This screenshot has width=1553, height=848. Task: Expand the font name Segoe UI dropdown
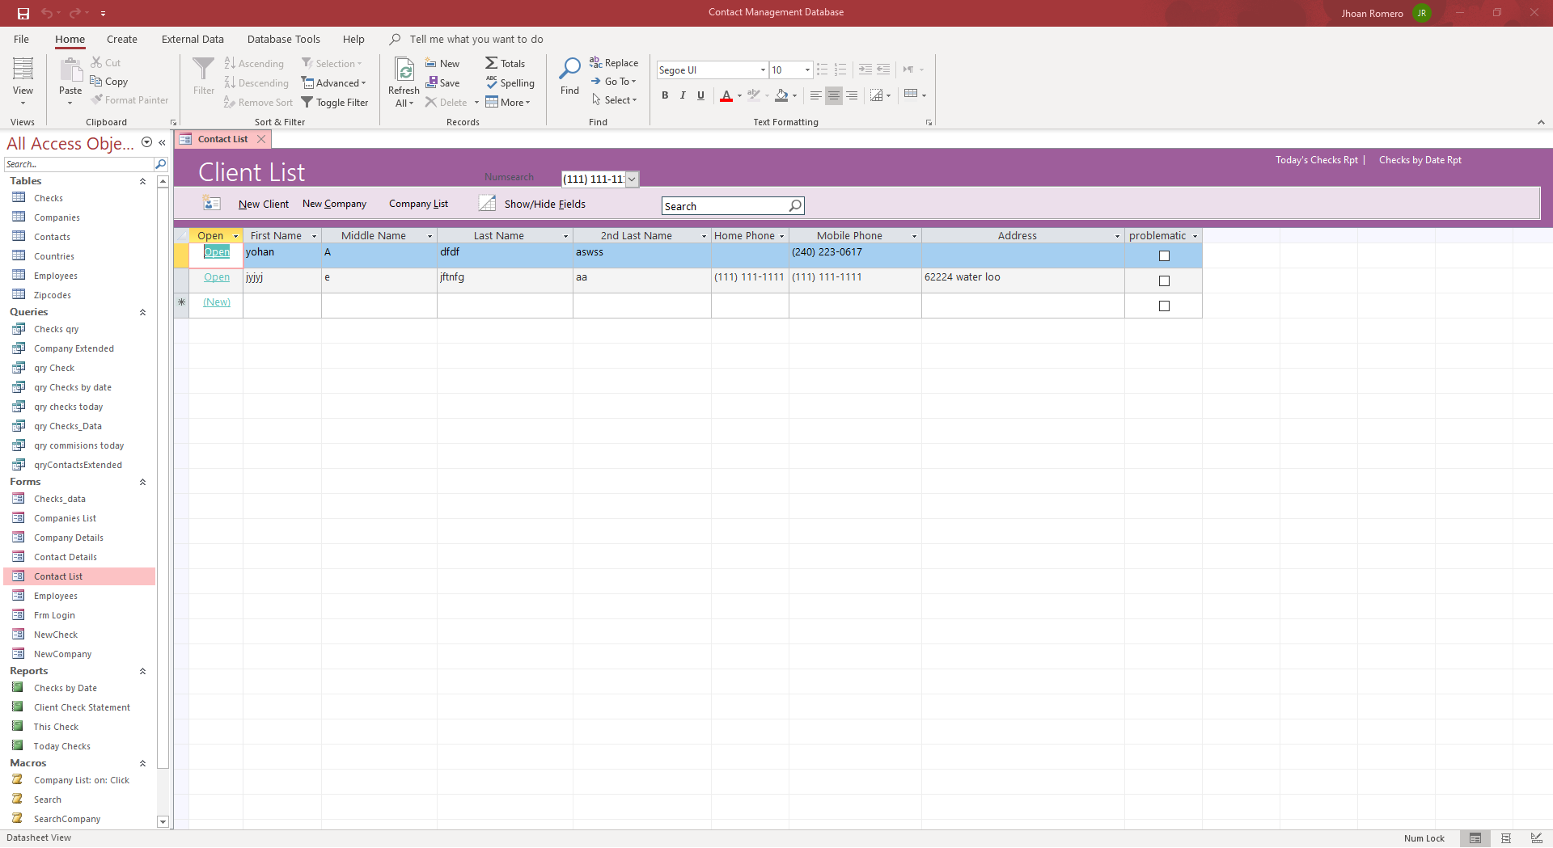[x=762, y=70]
